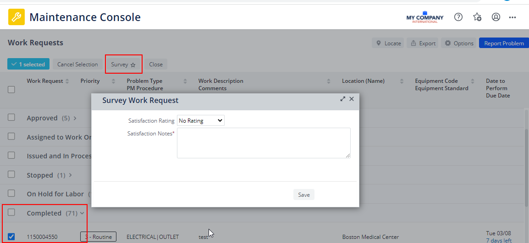Open the user profile icon
This screenshot has height=243, width=529.
[x=496, y=17]
